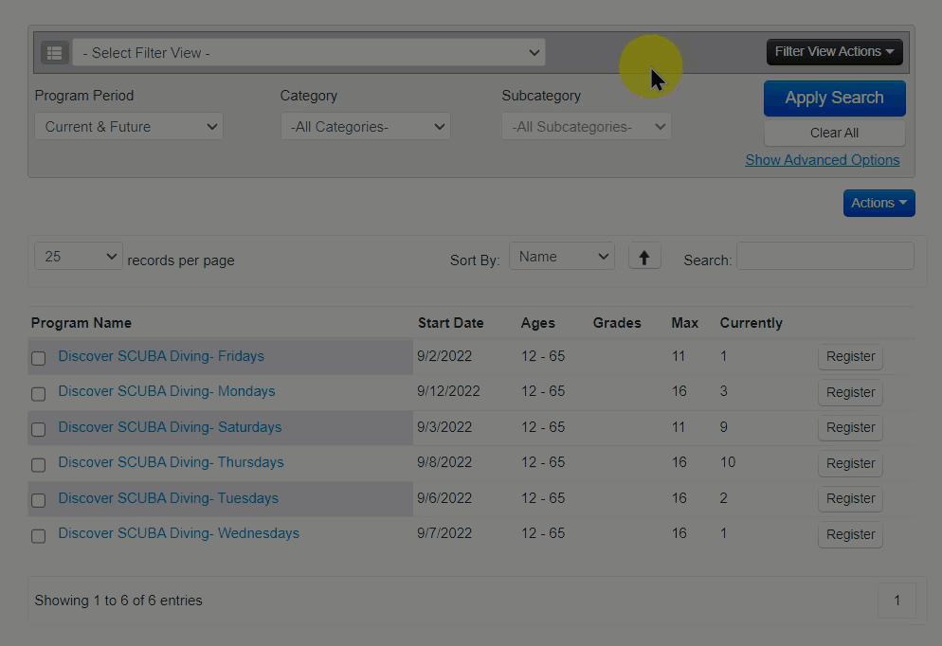Image resolution: width=942 pixels, height=646 pixels.
Task: Click the Apply Search button
Action: tap(834, 99)
